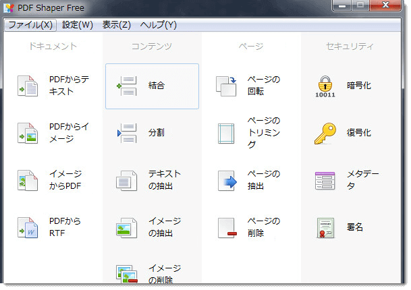Click the image to PDF icon
The image size is (411, 290).
[x=28, y=180]
